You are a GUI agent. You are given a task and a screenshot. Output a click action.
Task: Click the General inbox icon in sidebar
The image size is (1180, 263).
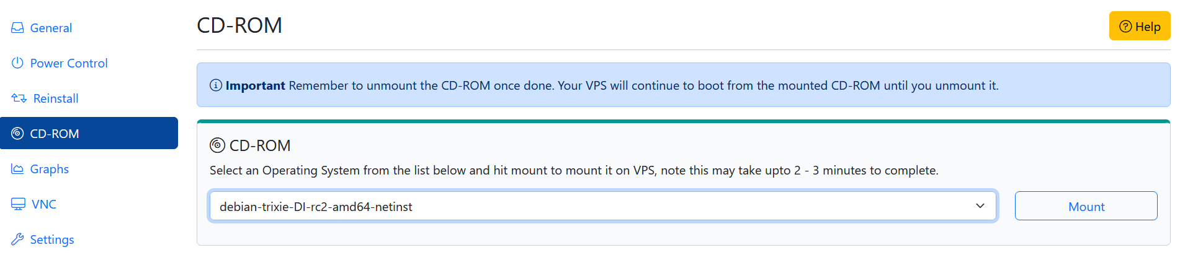click(x=17, y=28)
